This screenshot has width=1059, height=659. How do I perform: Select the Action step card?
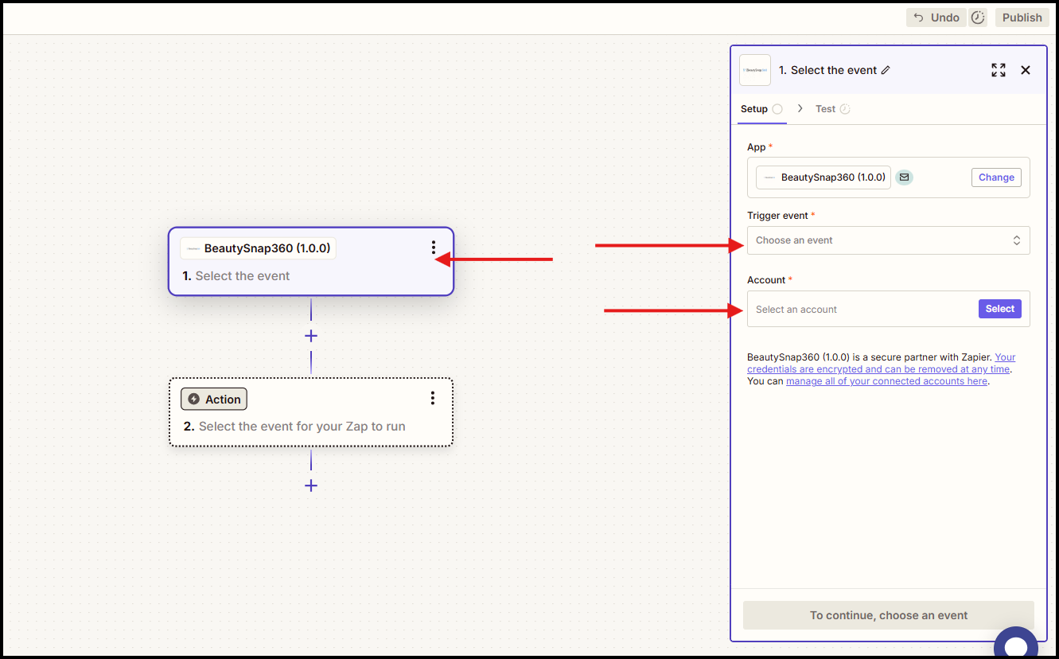tap(311, 412)
